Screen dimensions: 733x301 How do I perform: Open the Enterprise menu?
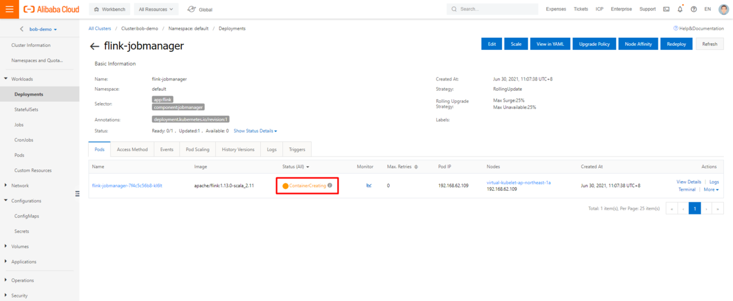click(621, 9)
